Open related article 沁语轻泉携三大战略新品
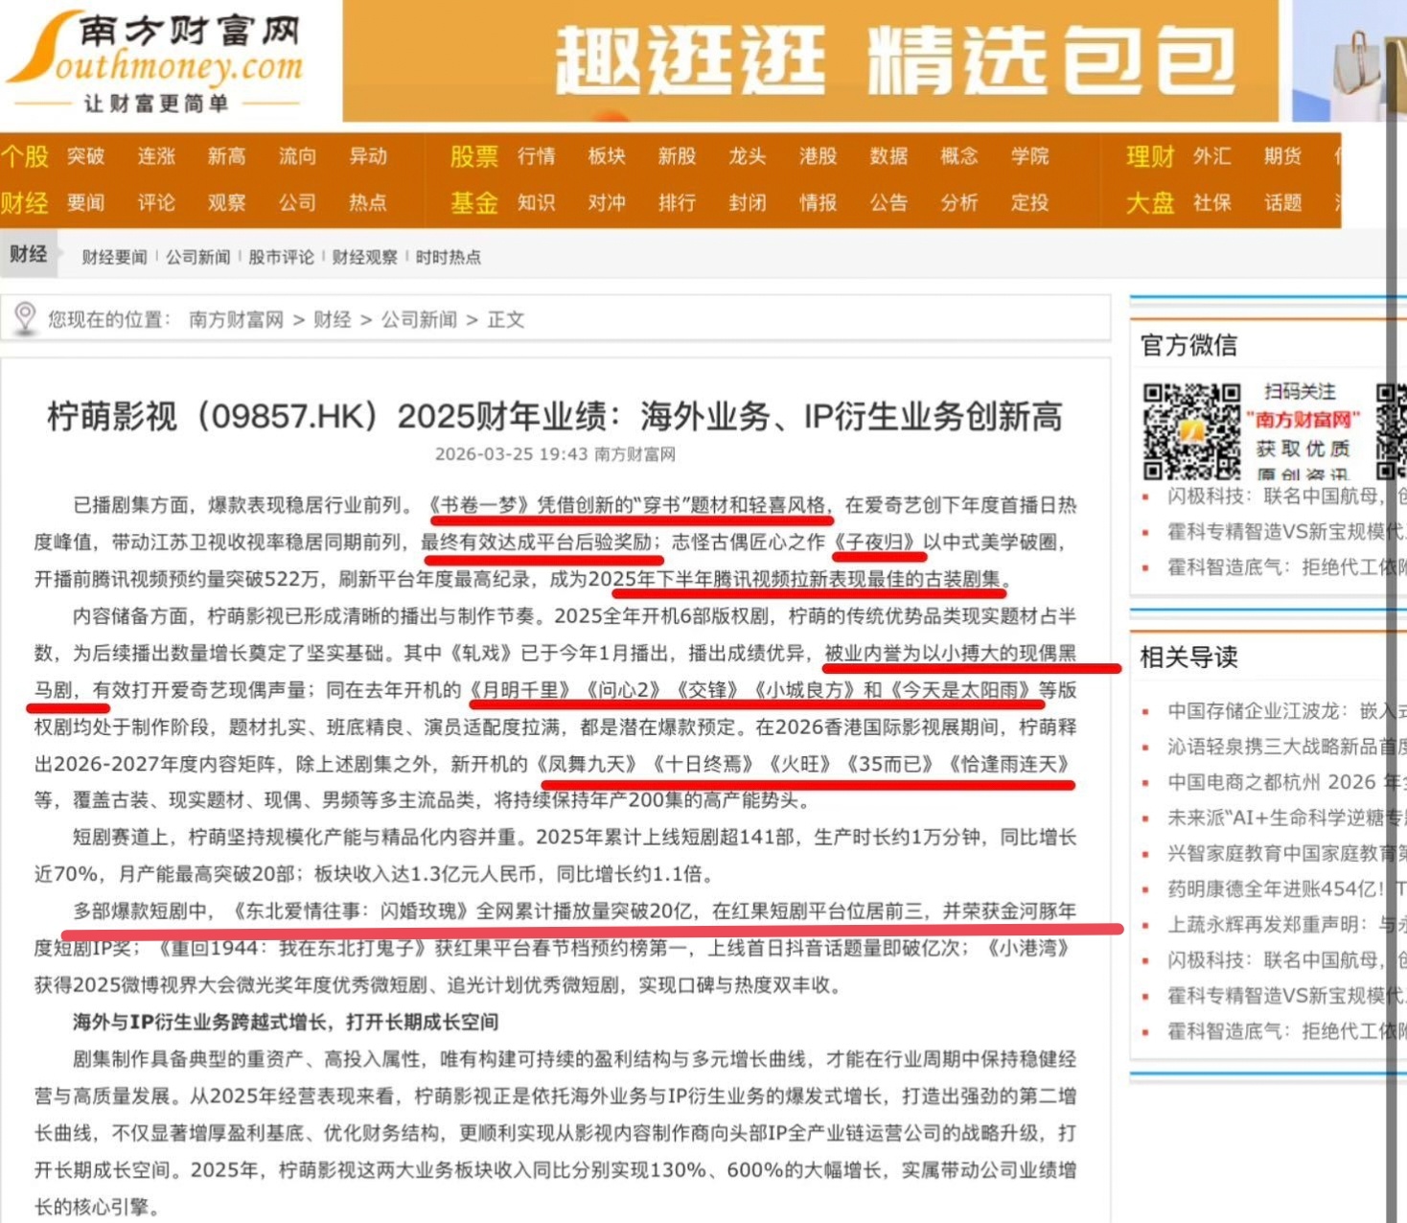Screen dimensions: 1407x1223 point(1286,747)
